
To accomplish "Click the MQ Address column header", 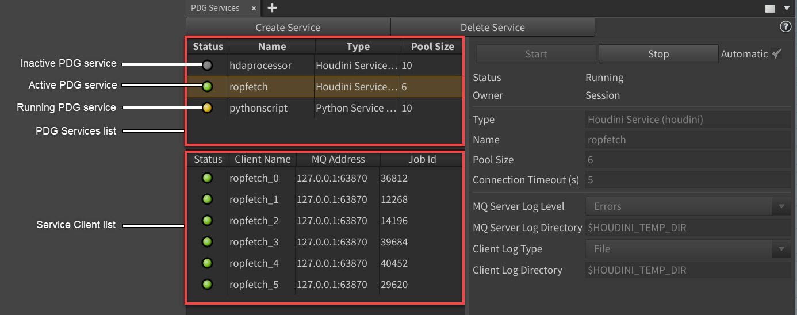I will tap(338, 159).
